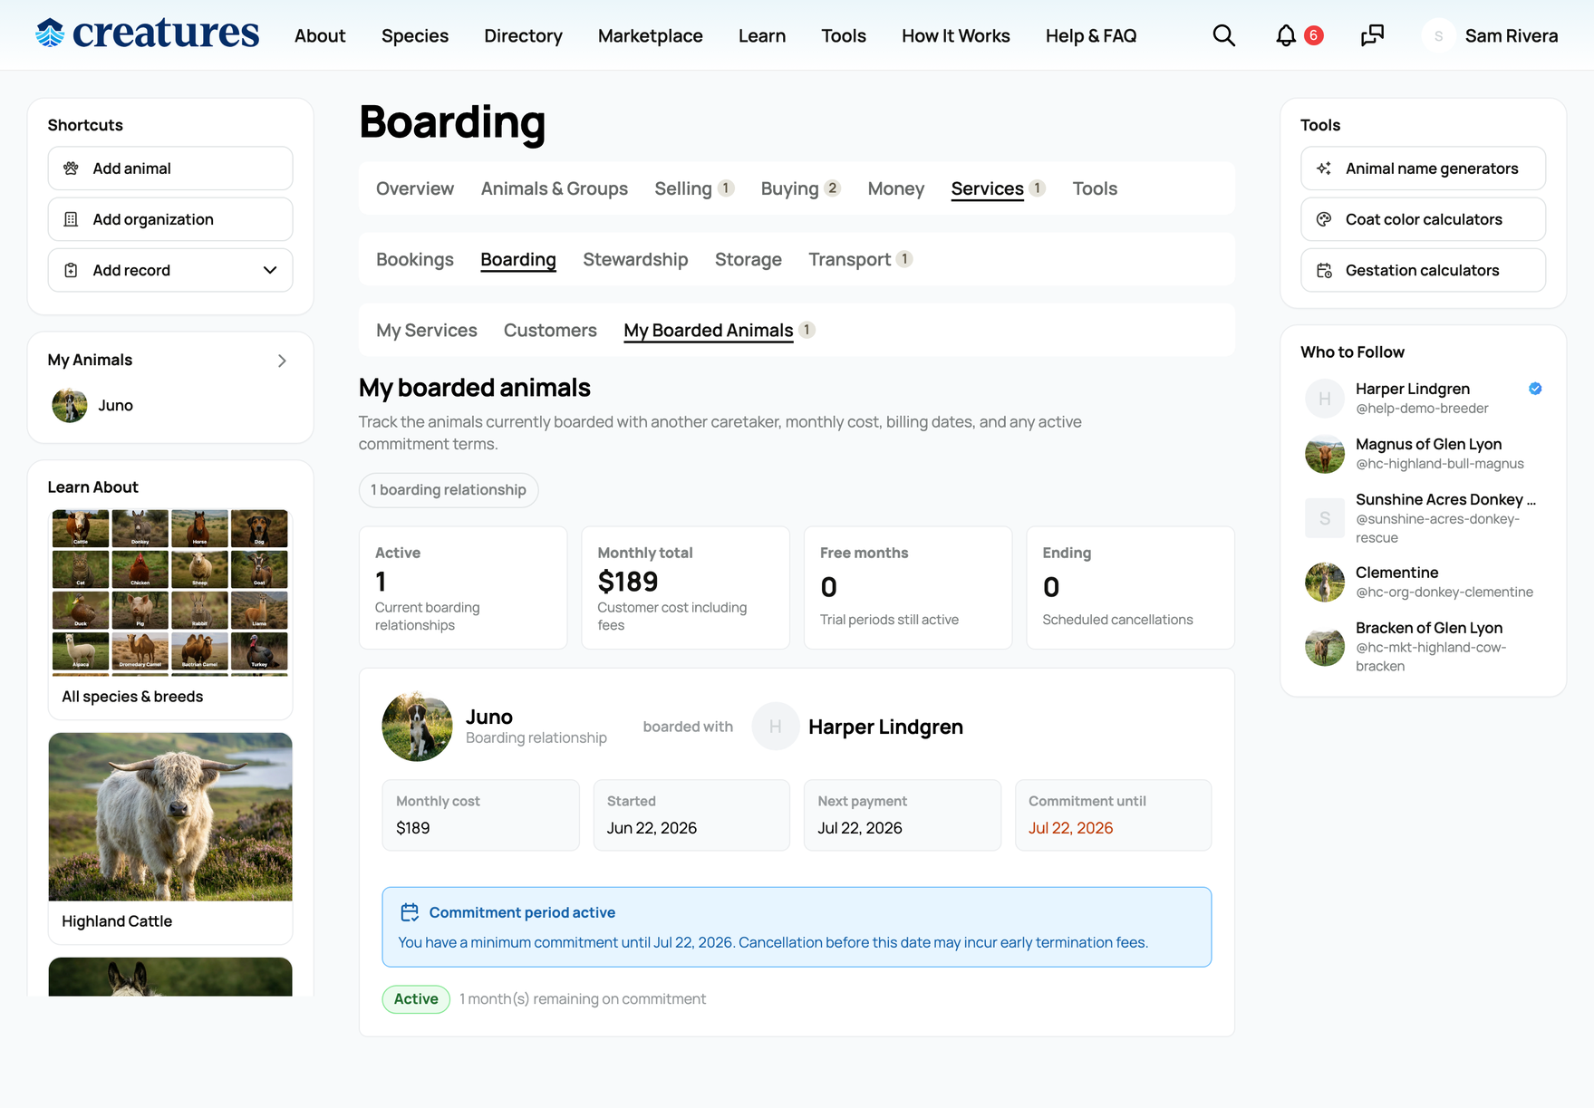Screen dimensions: 1594x1108
Task: Open Juno's boarding photo thumbnail
Action: coord(417,727)
